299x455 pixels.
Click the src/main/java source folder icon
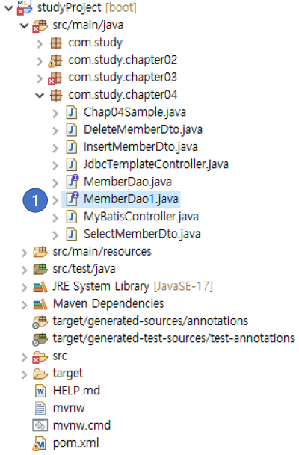40,25
